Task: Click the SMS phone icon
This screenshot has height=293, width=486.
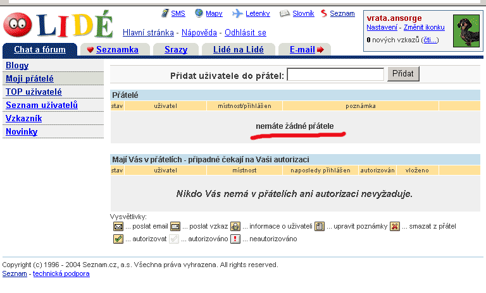Action: point(165,13)
